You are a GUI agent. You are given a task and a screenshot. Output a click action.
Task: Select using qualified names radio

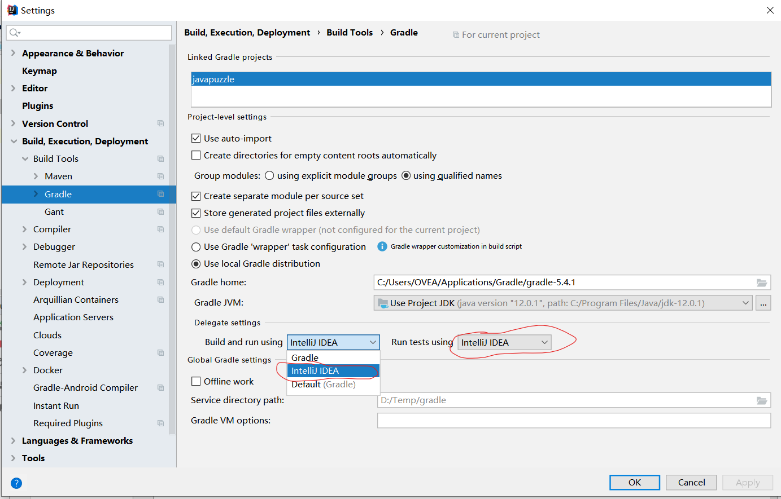click(406, 175)
